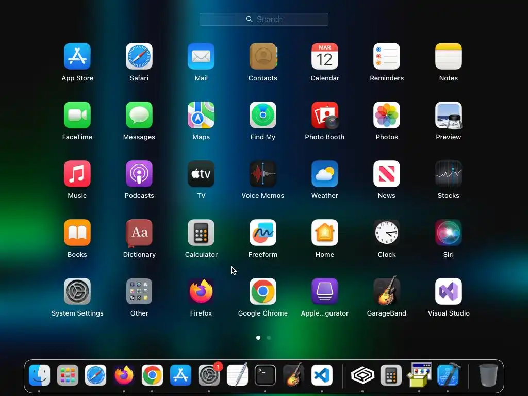Click the Launchpad Search field
This screenshot has width=528, height=396.
click(264, 19)
